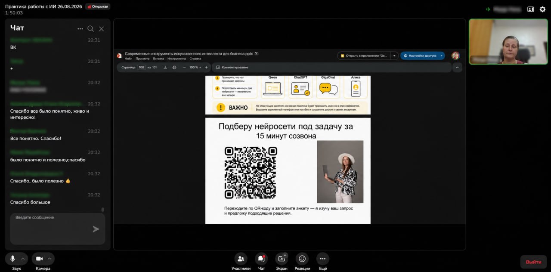The width and height of the screenshot is (551, 272).
Task: Toggle the Чат button in bottom bar
Action: 261,261
